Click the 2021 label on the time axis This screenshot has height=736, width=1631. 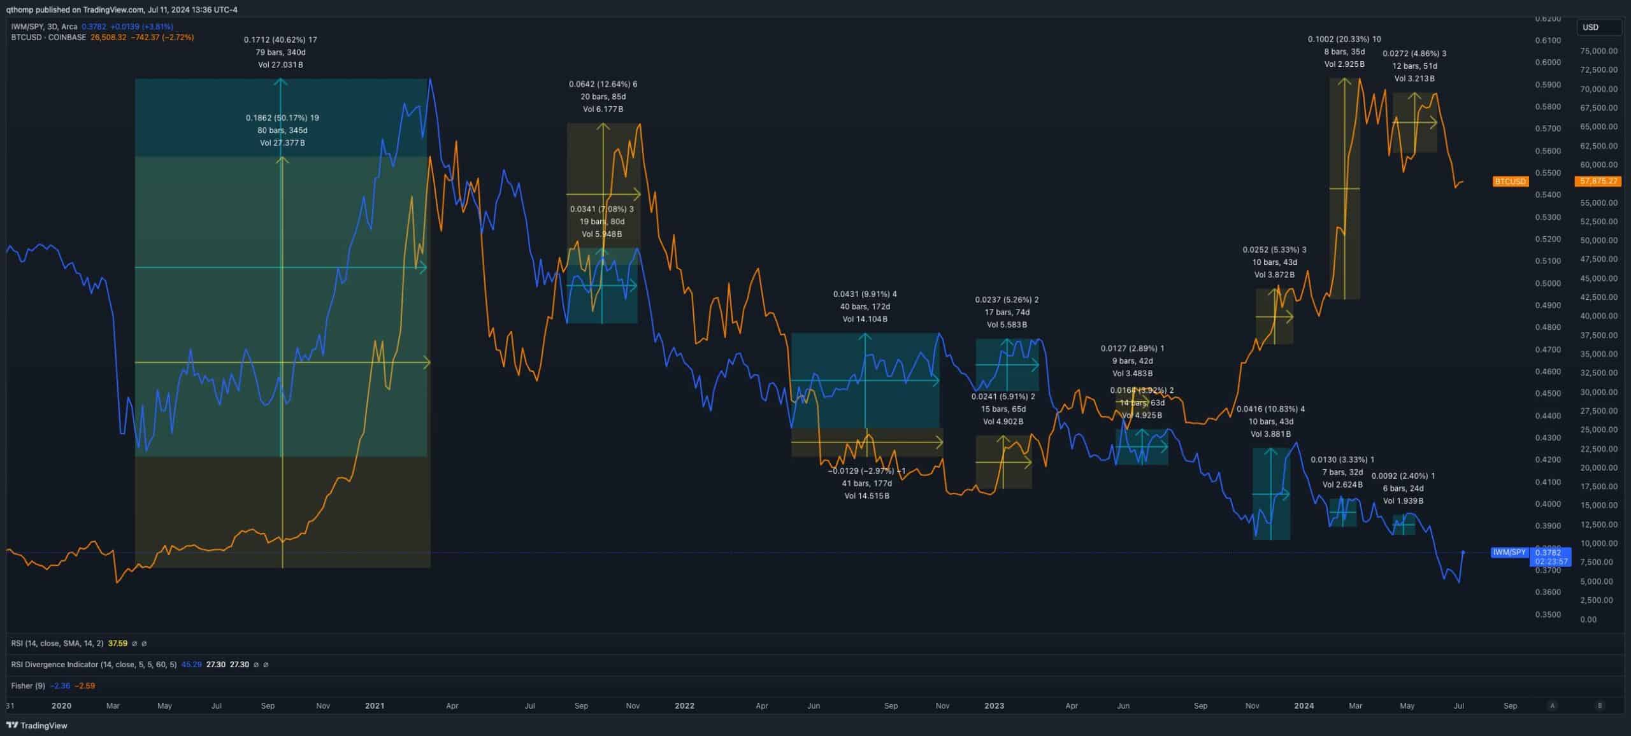pyautogui.click(x=375, y=706)
